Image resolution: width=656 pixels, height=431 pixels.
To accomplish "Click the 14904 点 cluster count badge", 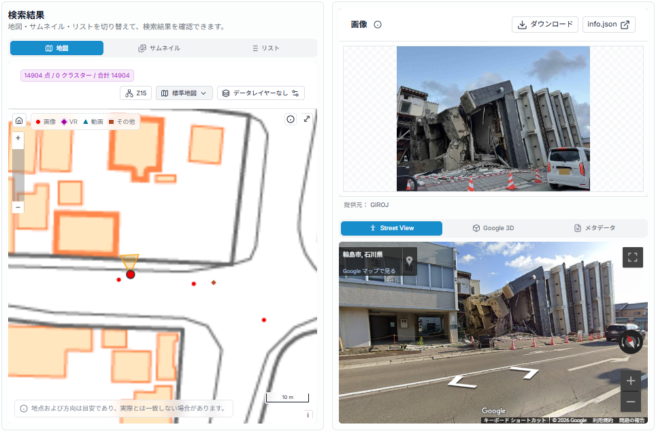I will 77,76.
